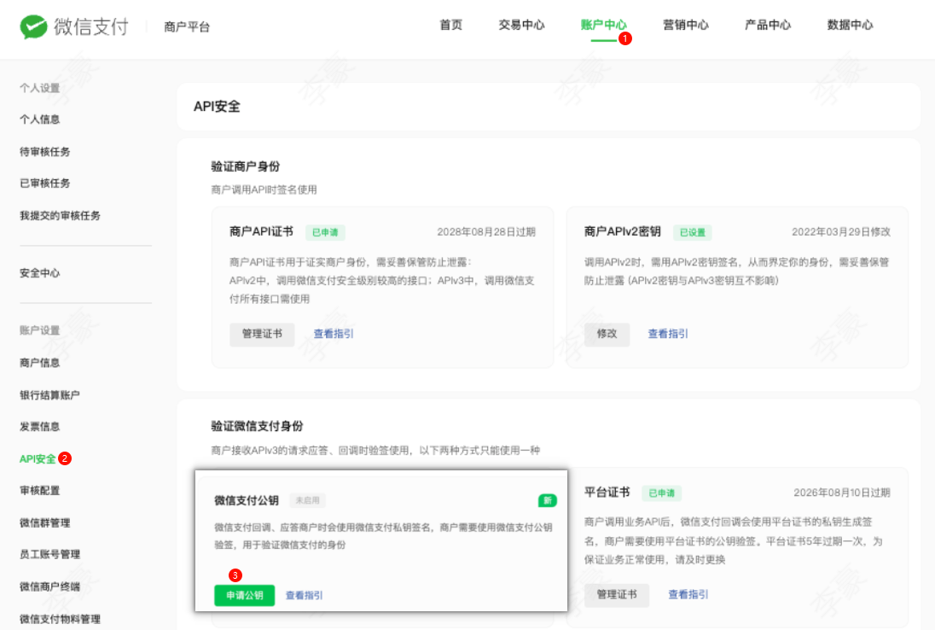Open 数据中心 in top navigation
The image size is (935, 630).
point(850,25)
